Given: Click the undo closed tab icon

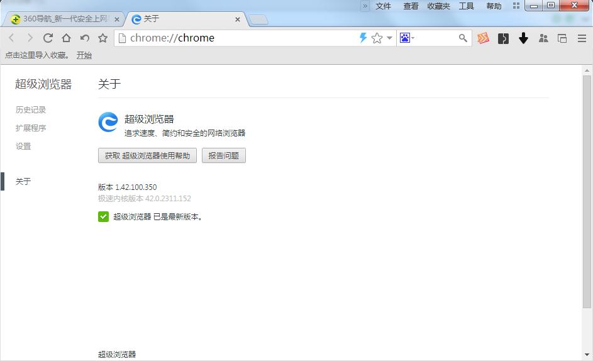Looking at the screenshot, I should (x=85, y=38).
